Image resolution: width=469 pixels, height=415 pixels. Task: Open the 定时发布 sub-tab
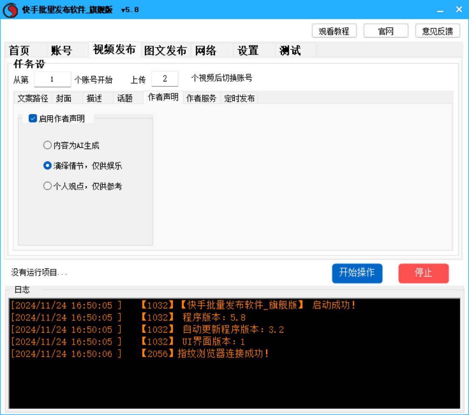[239, 98]
